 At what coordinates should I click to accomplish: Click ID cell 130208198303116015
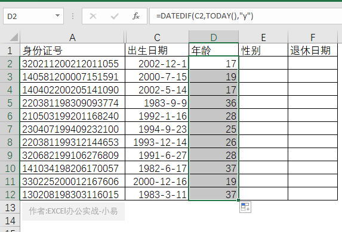coord(72,194)
